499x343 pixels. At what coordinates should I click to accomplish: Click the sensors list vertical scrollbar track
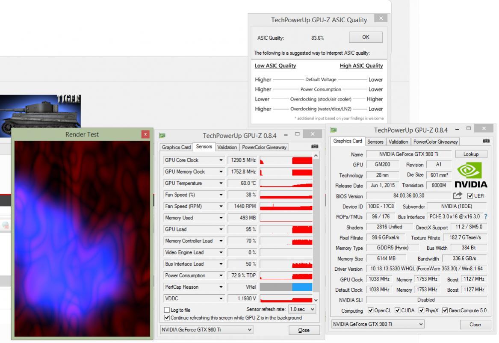pos(316,228)
